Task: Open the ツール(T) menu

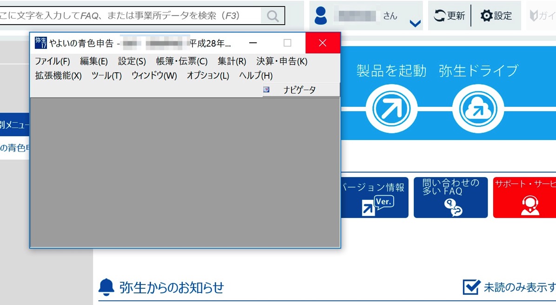Action: pos(107,75)
